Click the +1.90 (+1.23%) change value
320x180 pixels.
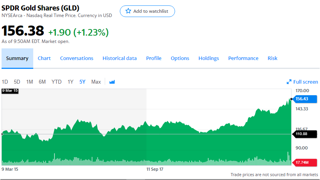coord(78,32)
